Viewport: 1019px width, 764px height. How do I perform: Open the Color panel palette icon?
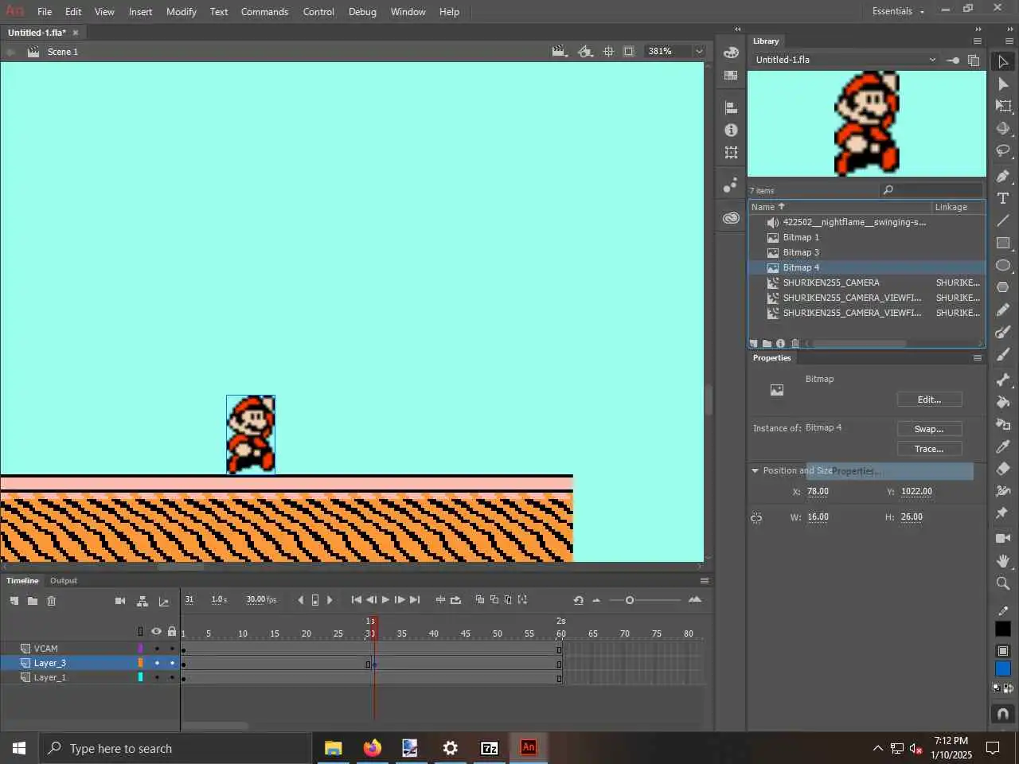731,53
